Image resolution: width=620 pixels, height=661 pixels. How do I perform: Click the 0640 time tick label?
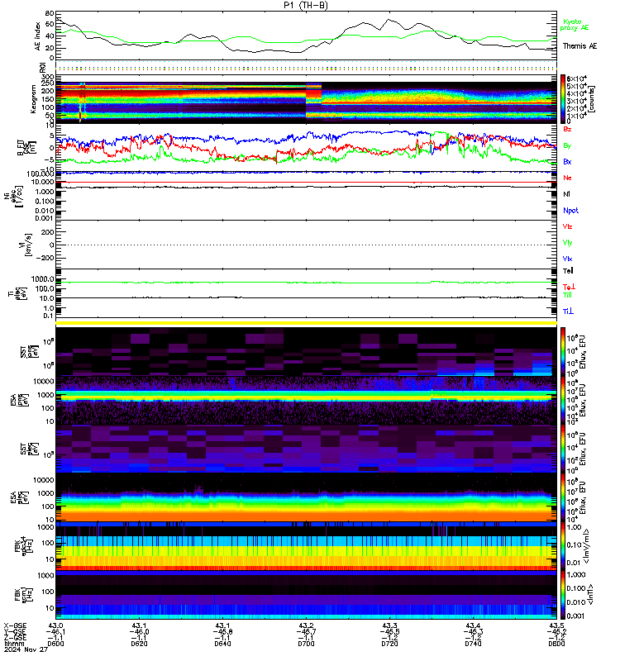pos(222,644)
